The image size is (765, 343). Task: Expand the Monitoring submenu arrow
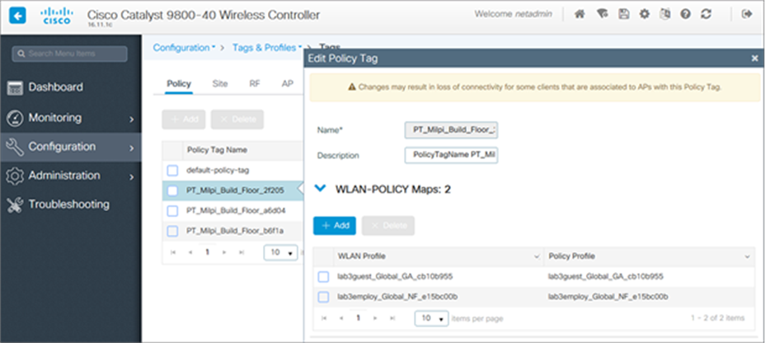click(x=132, y=119)
